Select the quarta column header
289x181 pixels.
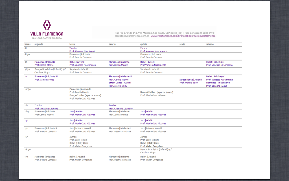[x=112, y=44]
